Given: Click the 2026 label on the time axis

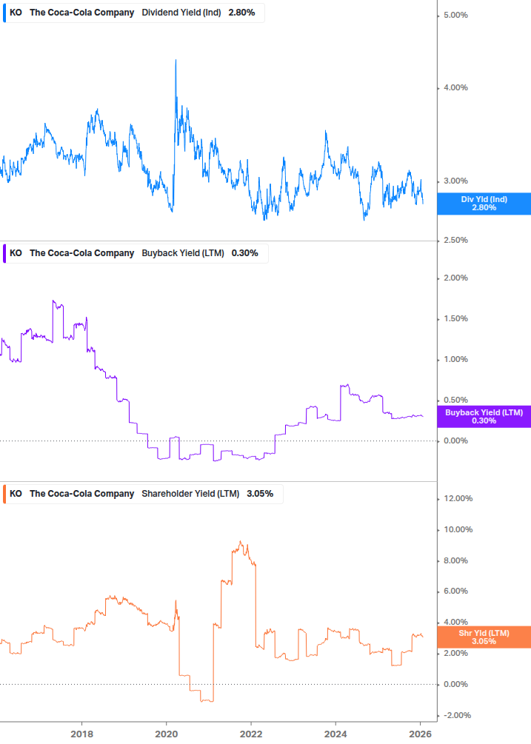Looking at the screenshot, I should pos(421,734).
